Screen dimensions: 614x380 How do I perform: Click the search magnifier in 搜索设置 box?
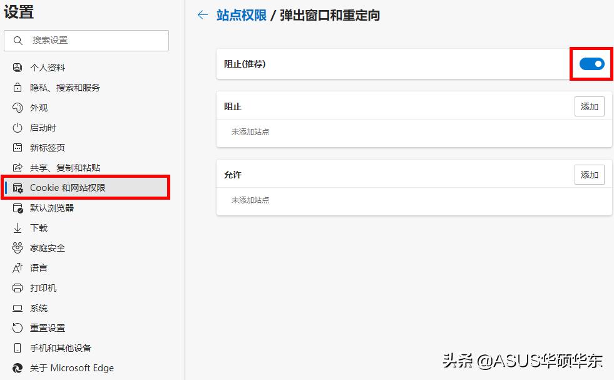tap(17, 41)
